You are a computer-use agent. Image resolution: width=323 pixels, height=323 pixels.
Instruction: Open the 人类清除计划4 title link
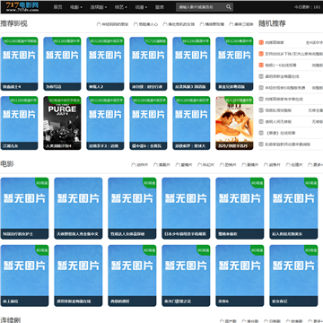click(59, 146)
